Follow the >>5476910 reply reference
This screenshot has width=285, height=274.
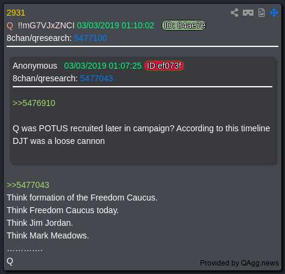pyautogui.click(x=34, y=103)
